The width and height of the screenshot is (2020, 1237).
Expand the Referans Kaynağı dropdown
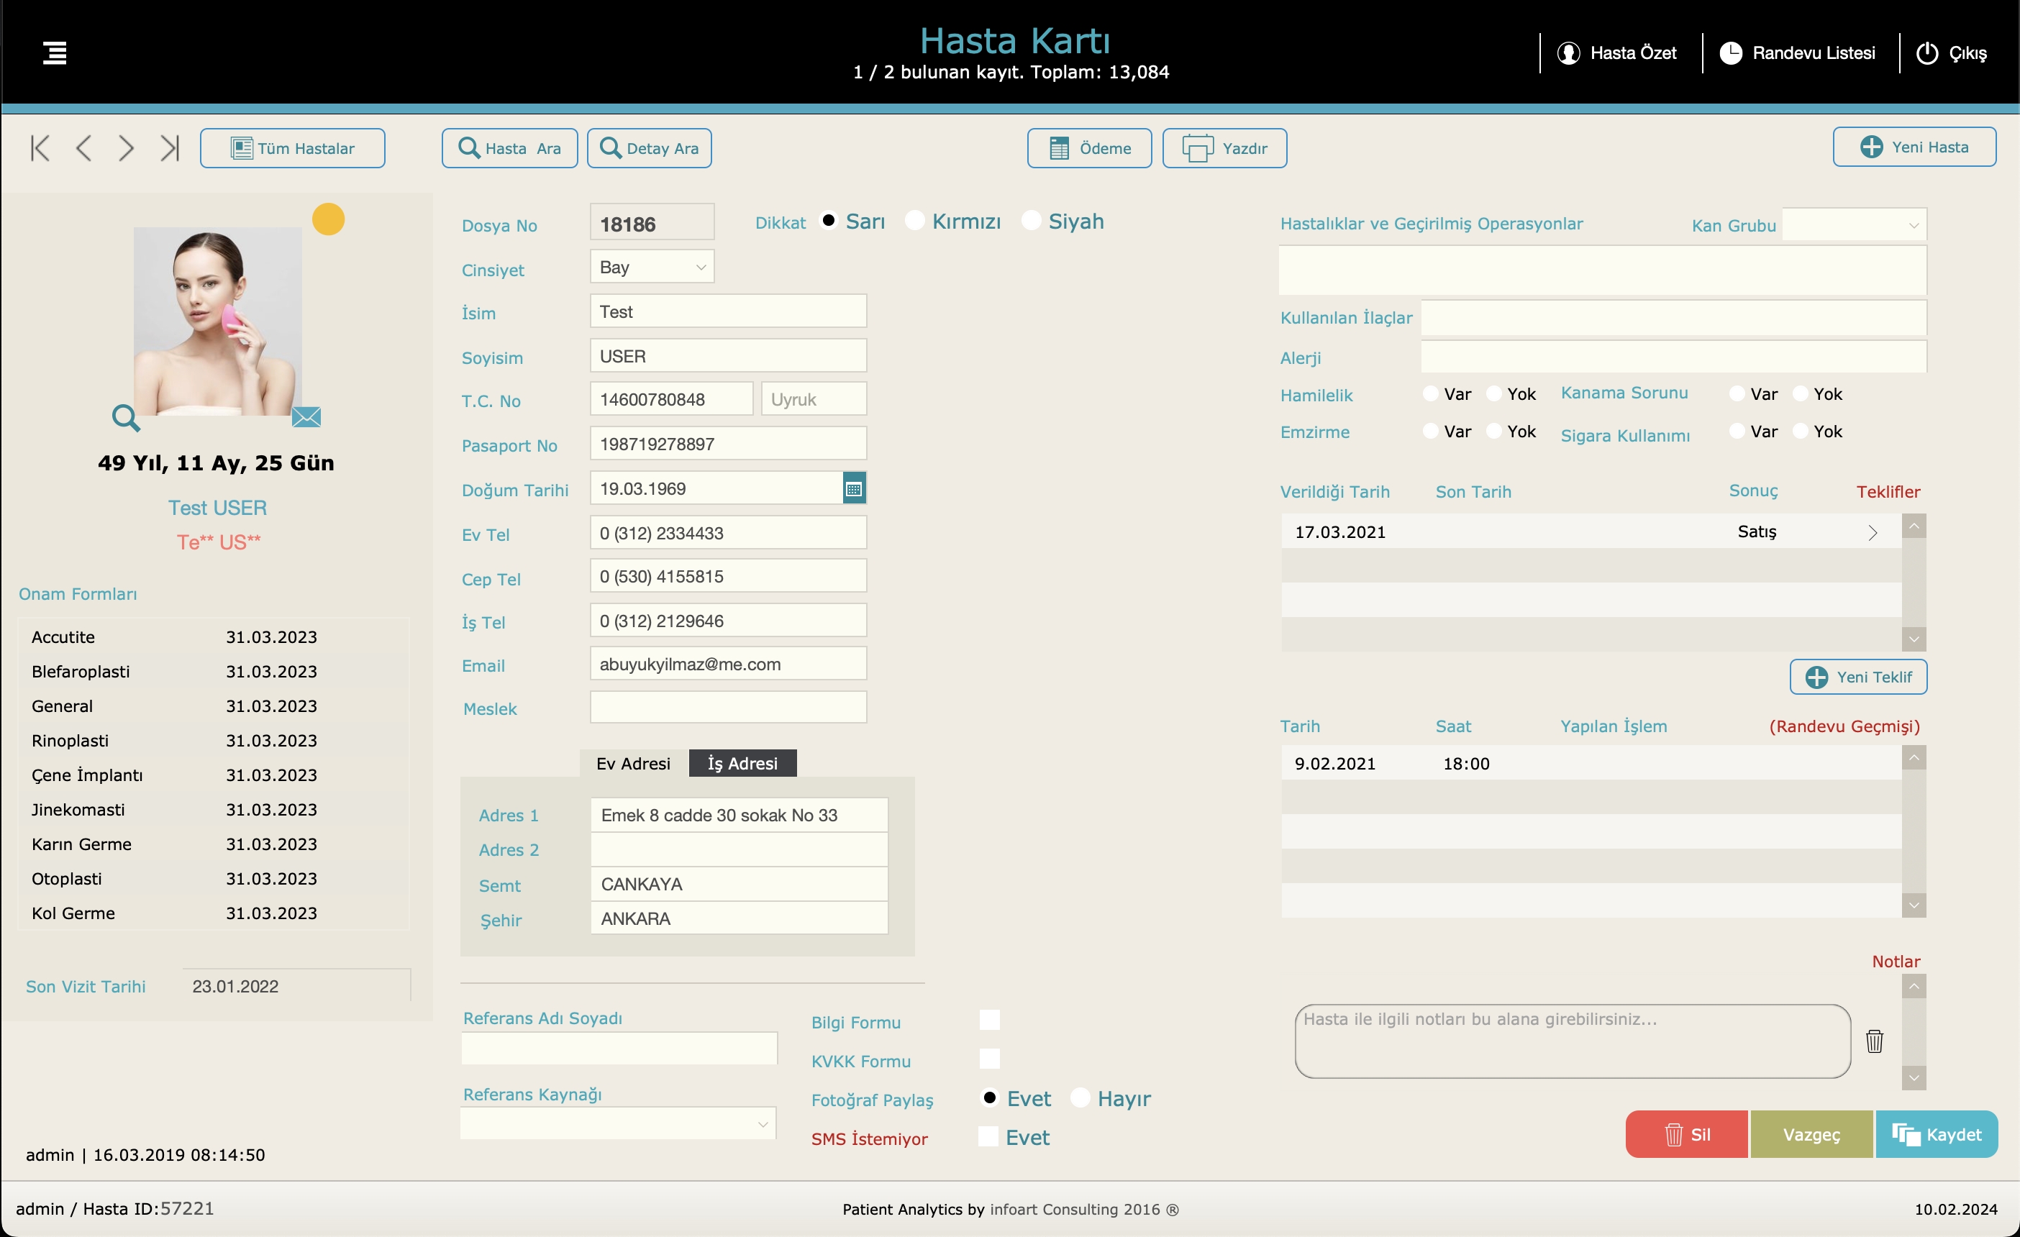click(x=618, y=1124)
